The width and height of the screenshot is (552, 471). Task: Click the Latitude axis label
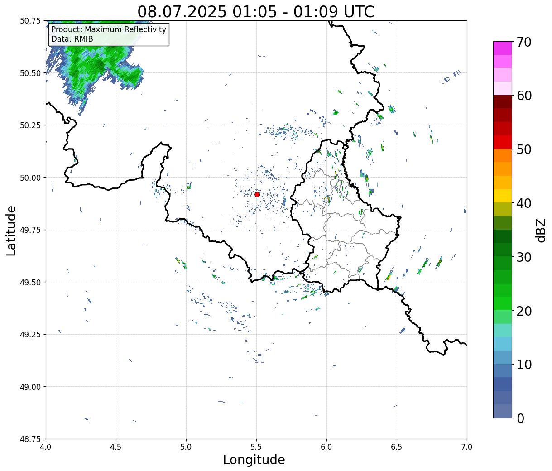click(11, 230)
